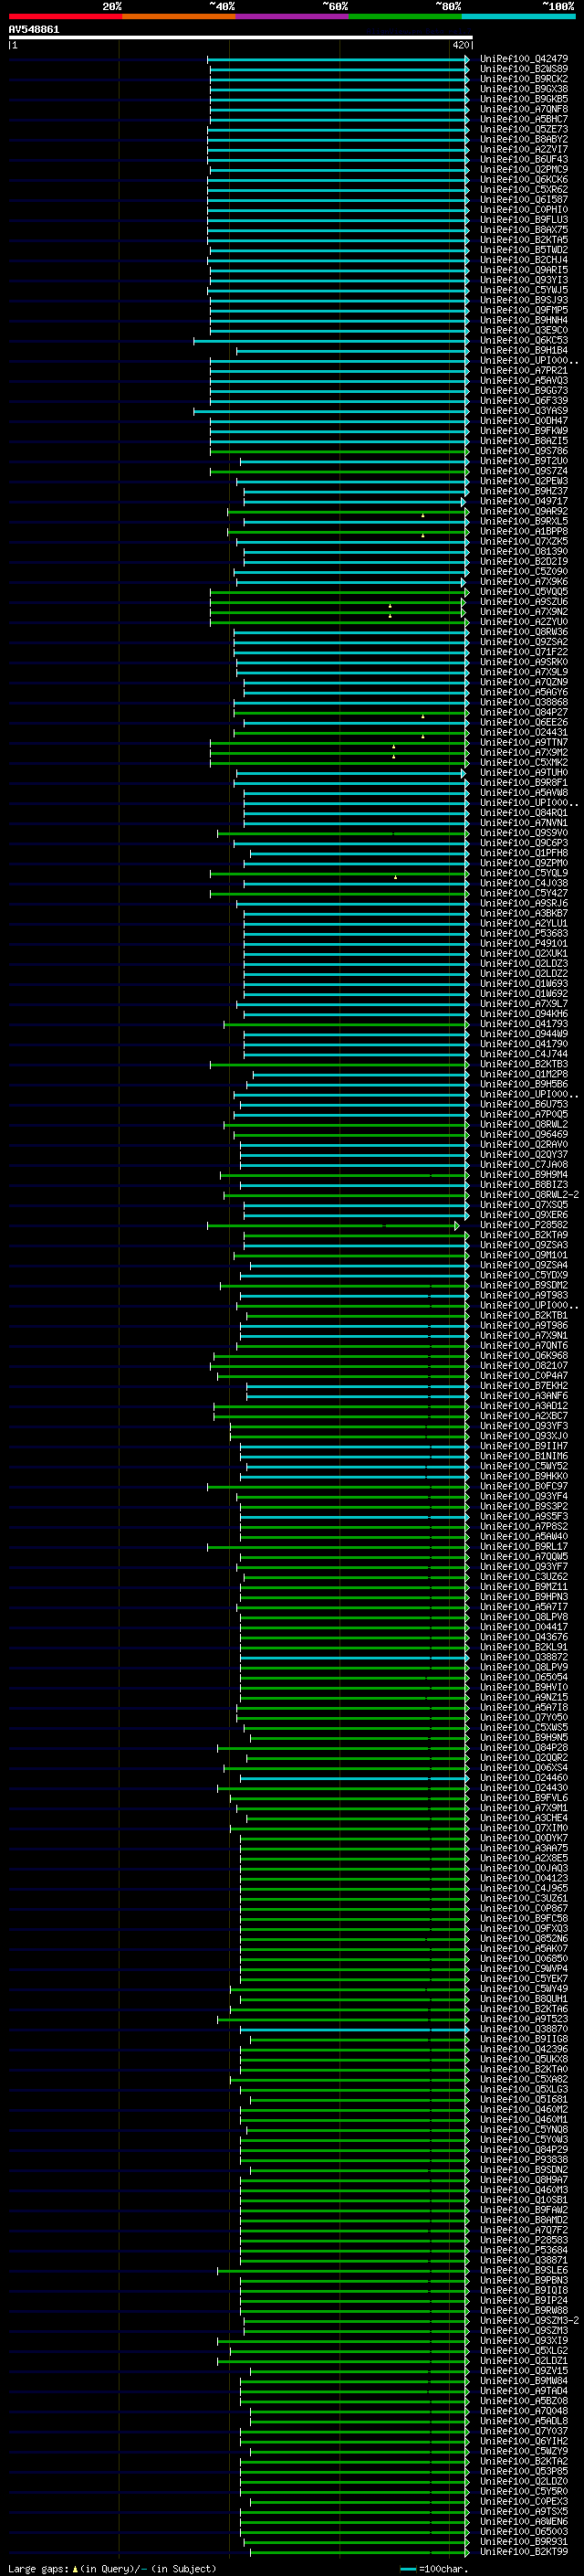The width and height of the screenshot is (584, 2576).
Task: Click label UniRef100_A3AD12
Action: 523,1406
